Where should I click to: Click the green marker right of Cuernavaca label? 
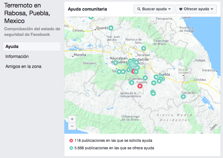pyautogui.click(x=145, y=78)
